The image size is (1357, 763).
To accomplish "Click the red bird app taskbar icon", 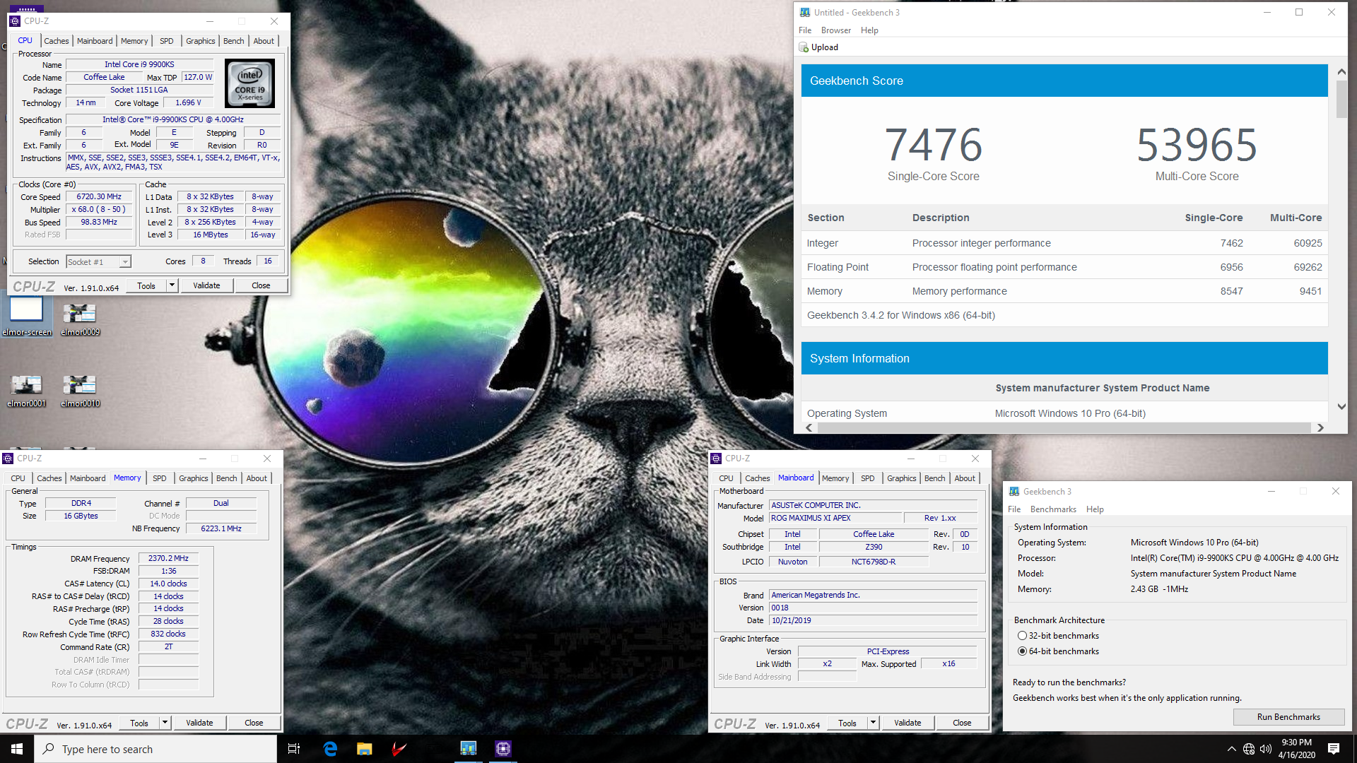I will pyautogui.click(x=399, y=749).
